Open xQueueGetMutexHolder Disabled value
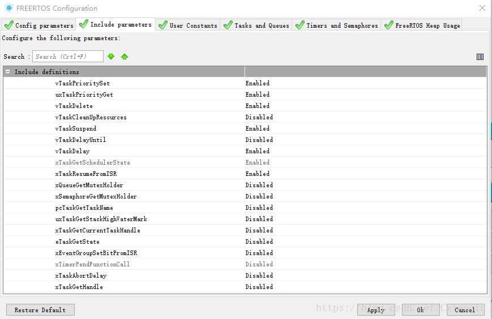Viewport: 492px width, 319px height. [x=366, y=185]
